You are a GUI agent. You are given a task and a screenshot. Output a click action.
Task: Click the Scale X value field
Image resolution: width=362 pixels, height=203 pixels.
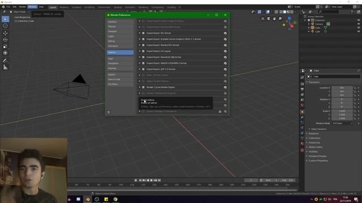point(342,111)
